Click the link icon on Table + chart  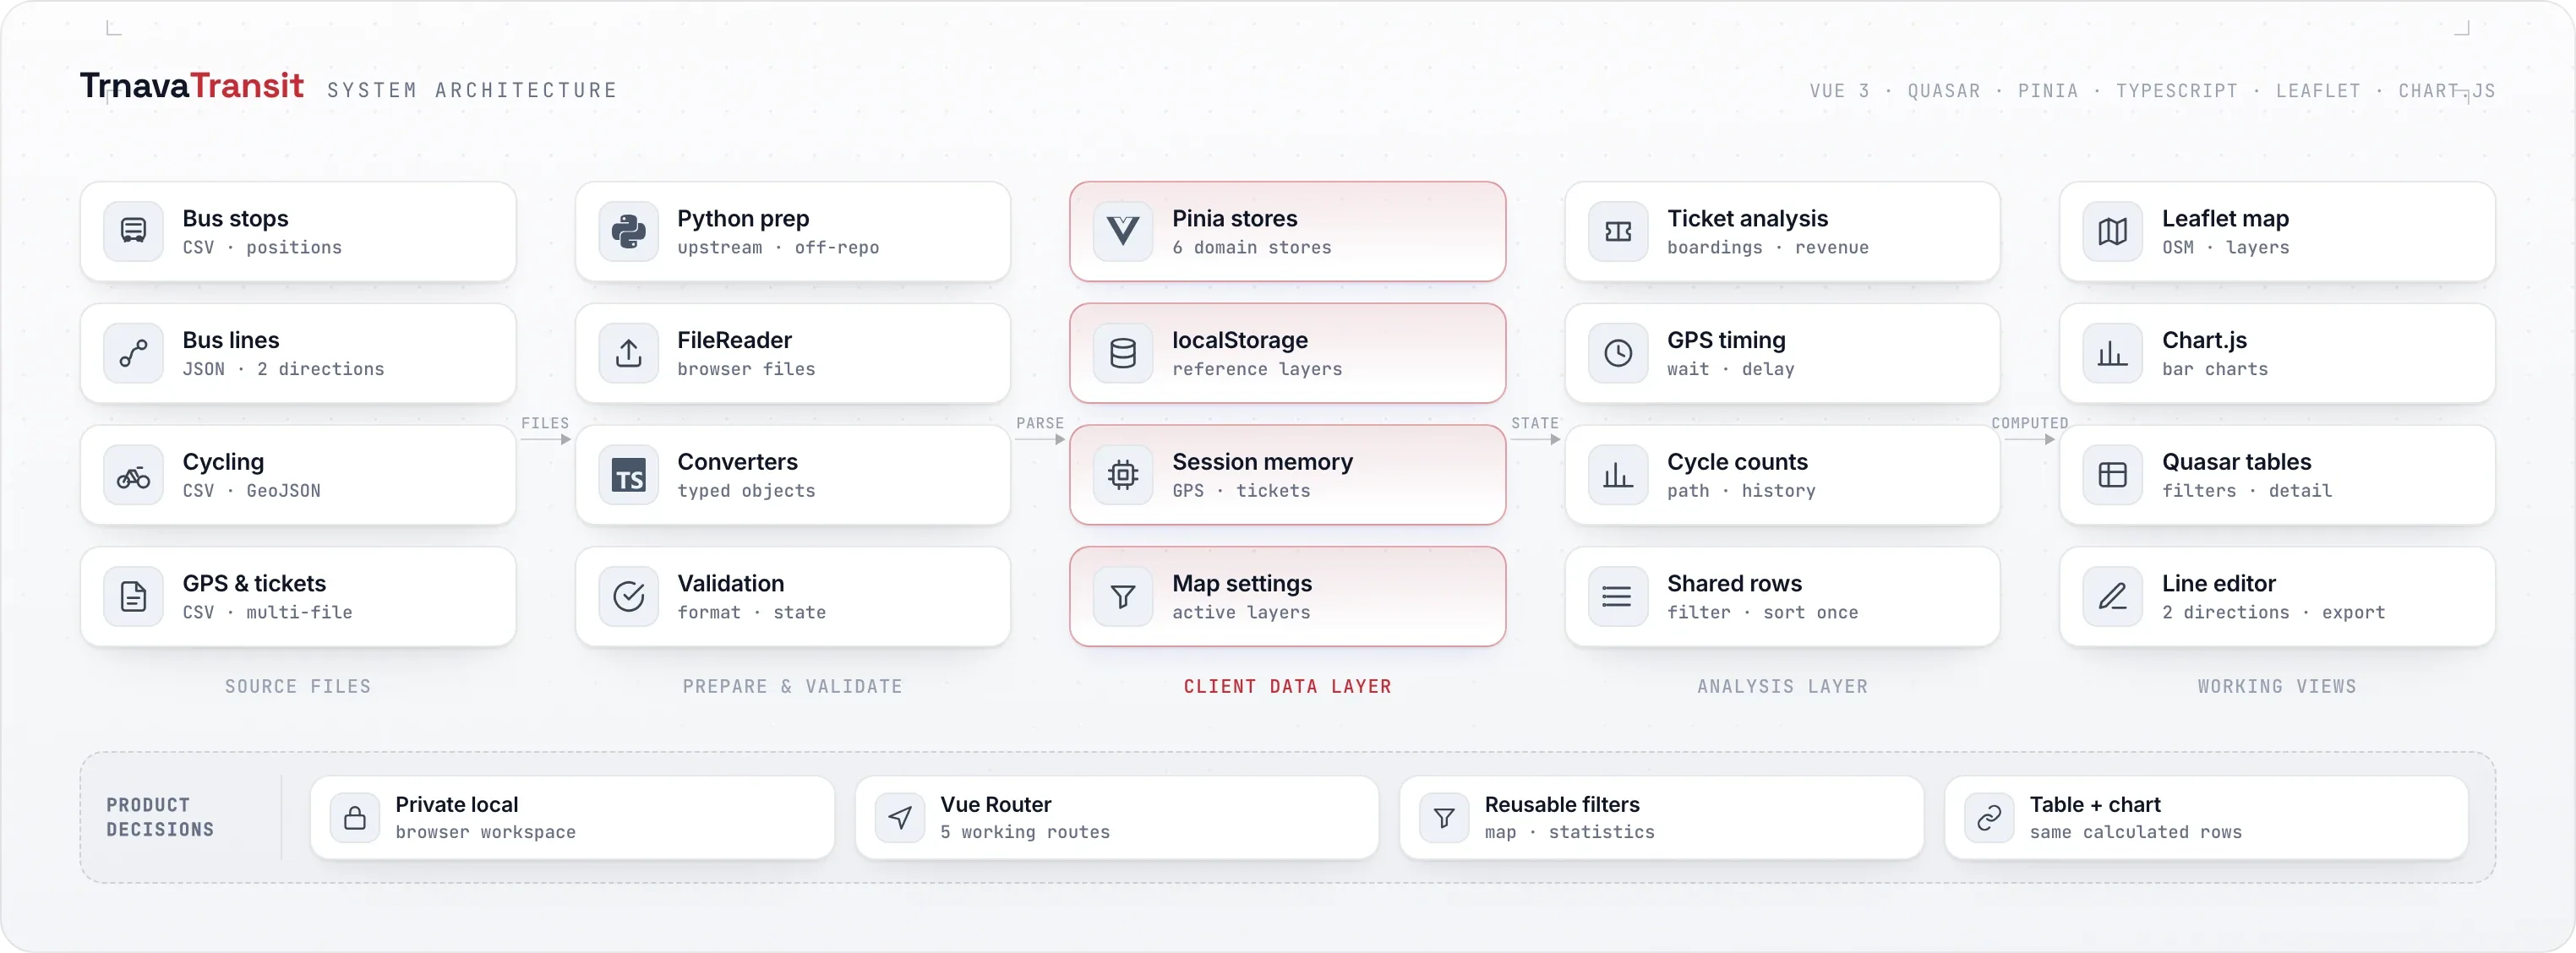[x=1989, y=818]
